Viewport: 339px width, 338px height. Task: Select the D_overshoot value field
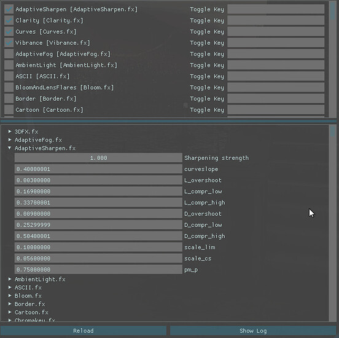click(98, 214)
